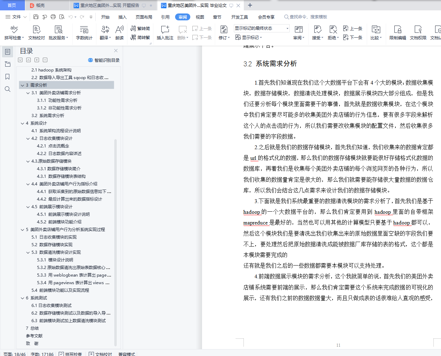Close the 目录 navigation panel
The width and height of the screenshot is (441, 356).
coord(116,51)
